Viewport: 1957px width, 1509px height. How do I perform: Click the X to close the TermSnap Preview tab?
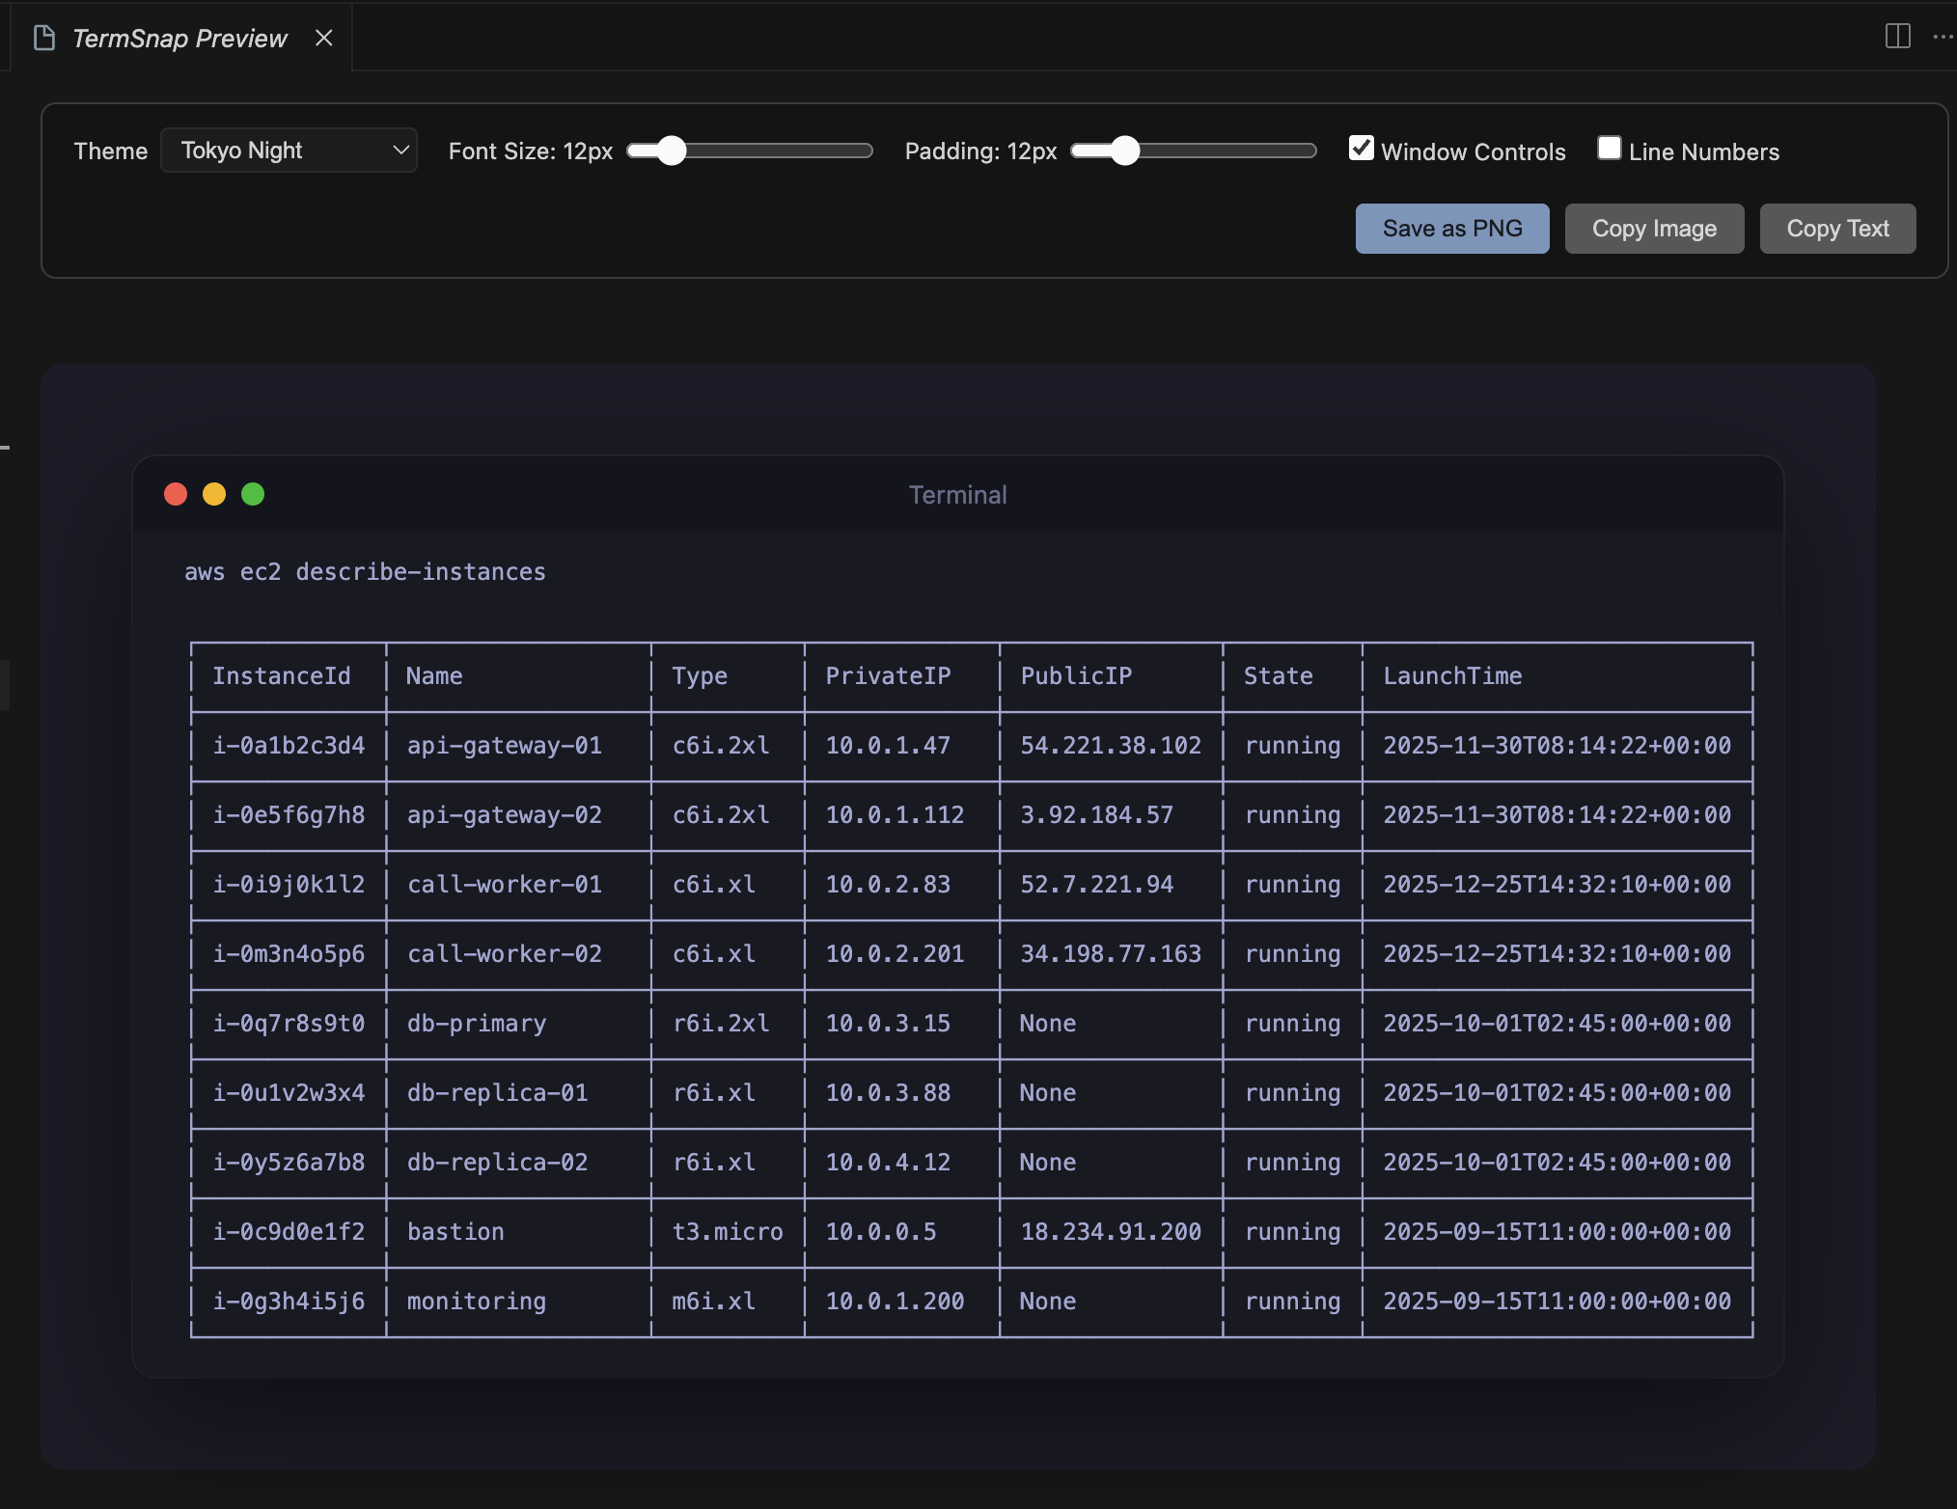tap(323, 38)
